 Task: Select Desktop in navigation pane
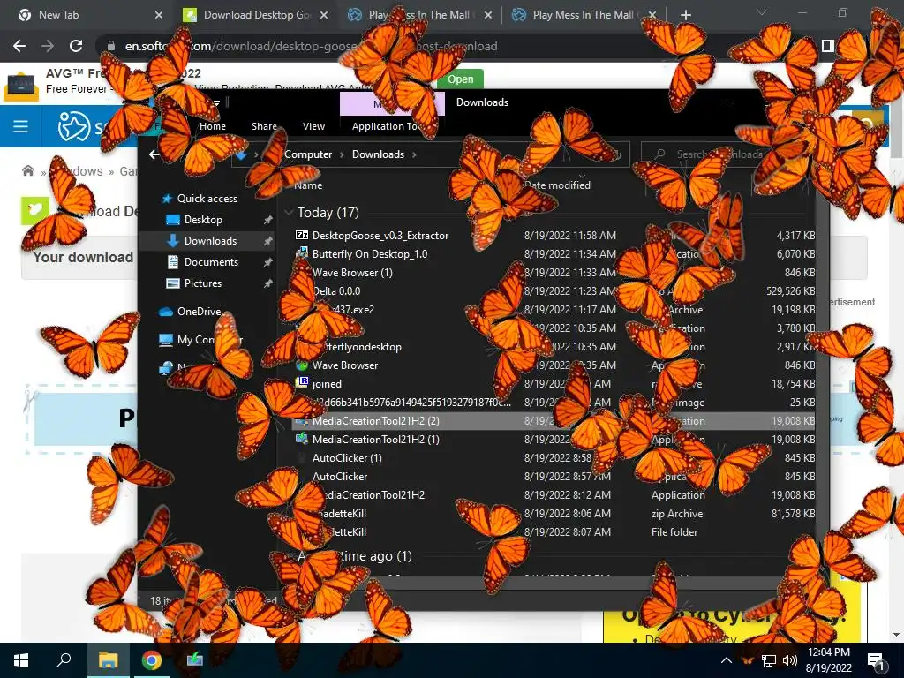[x=203, y=220]
